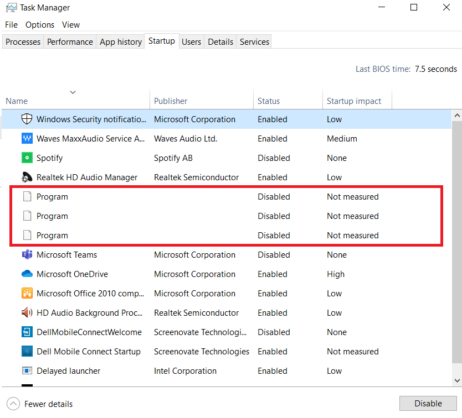Click the scrollbar down arrow

457,380
